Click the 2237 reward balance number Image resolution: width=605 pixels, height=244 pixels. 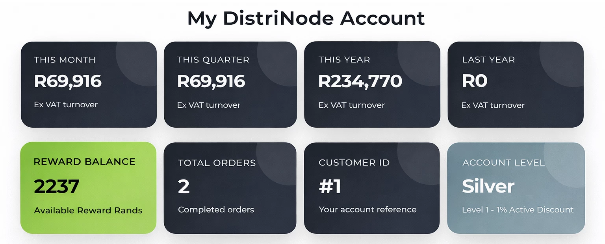57,186
